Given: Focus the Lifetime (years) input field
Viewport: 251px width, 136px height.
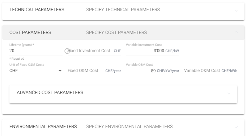Looking at the screenshot, I should point(36,51).
